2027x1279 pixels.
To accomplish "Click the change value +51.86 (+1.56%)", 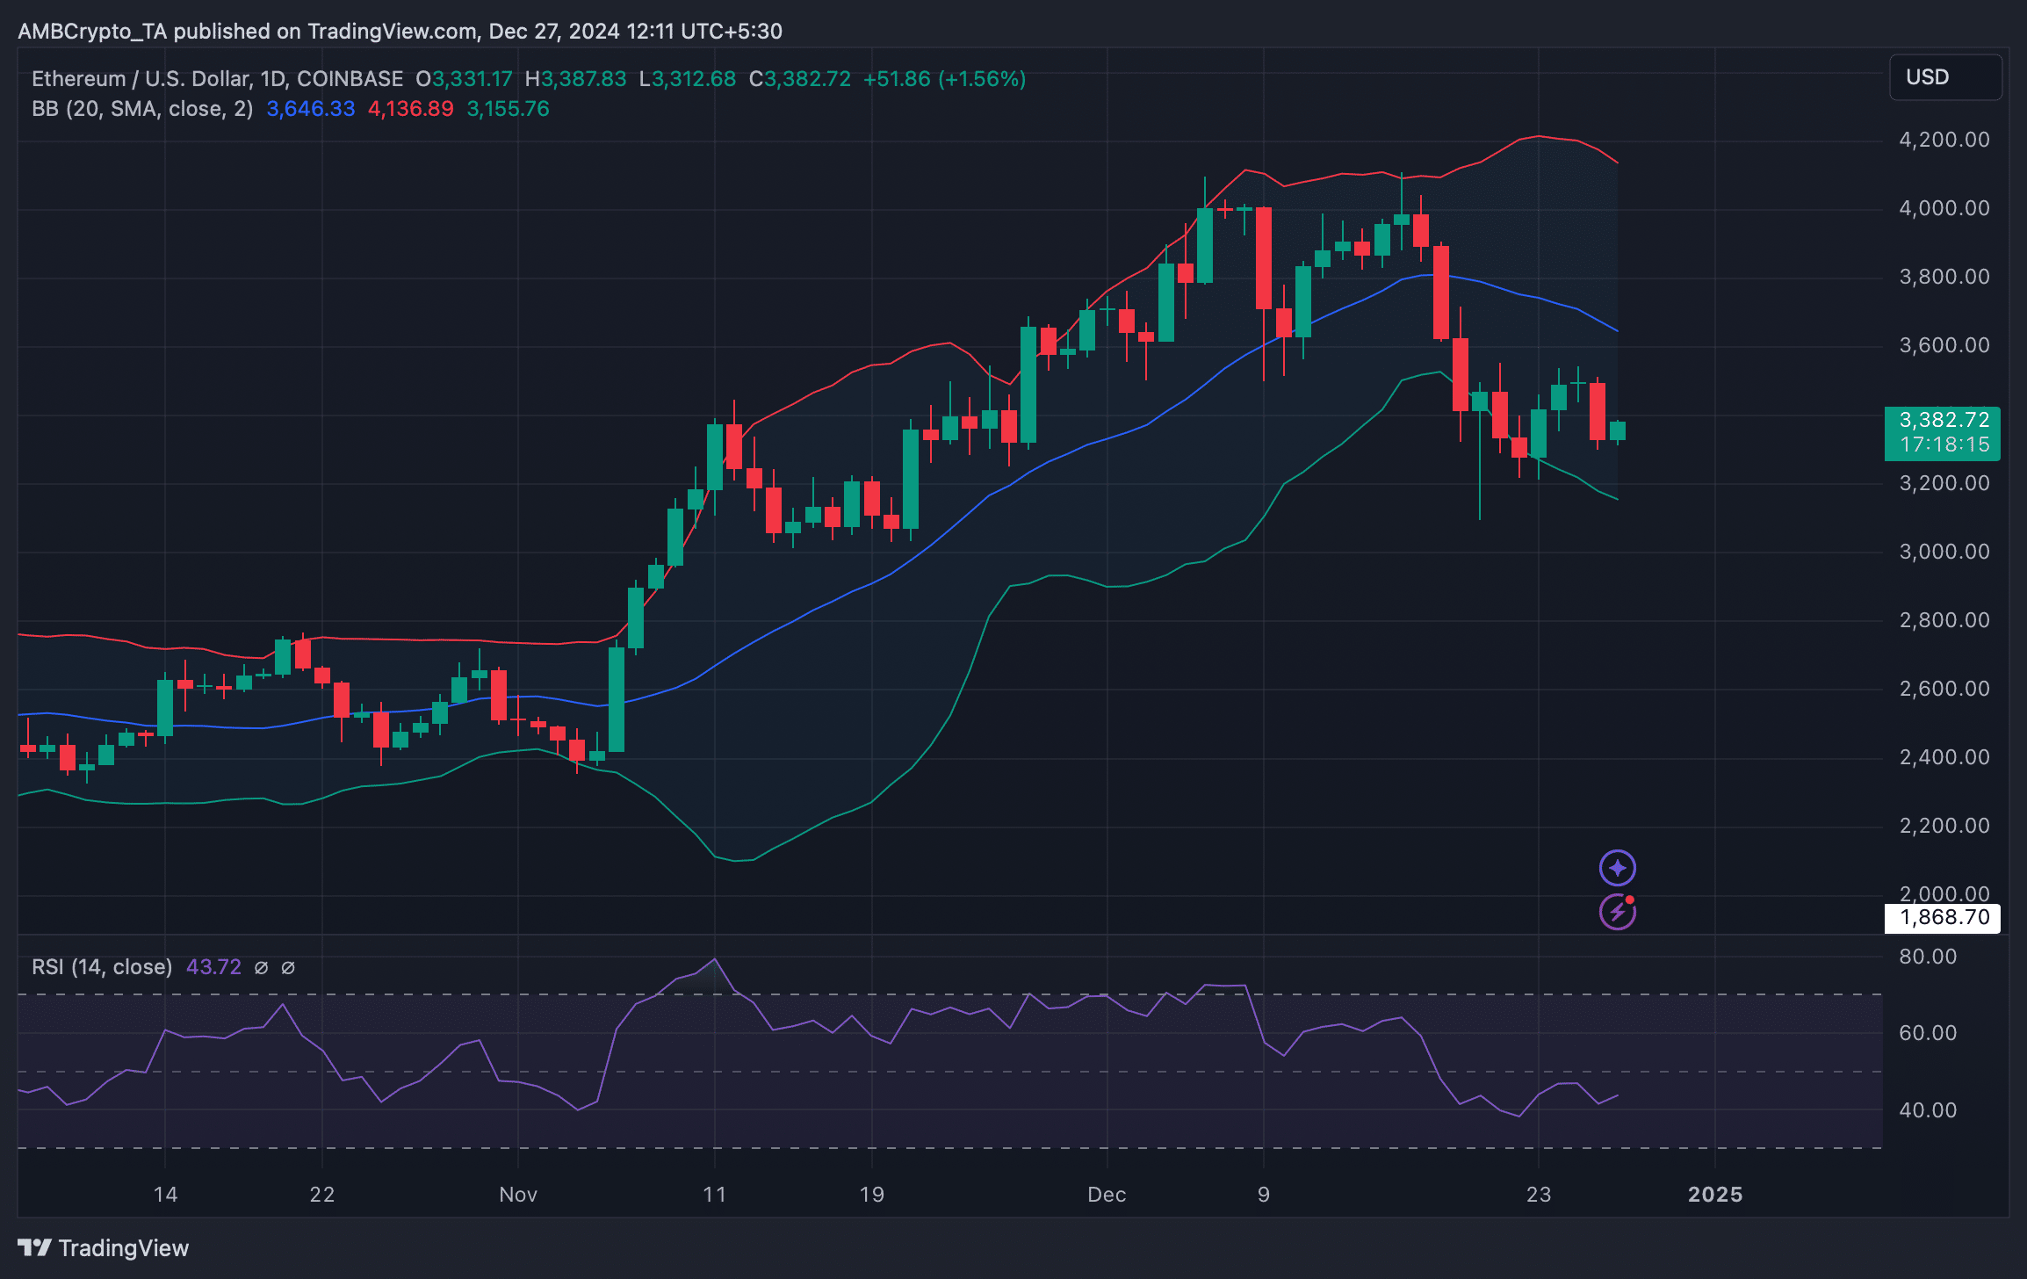I will (945, 79).
